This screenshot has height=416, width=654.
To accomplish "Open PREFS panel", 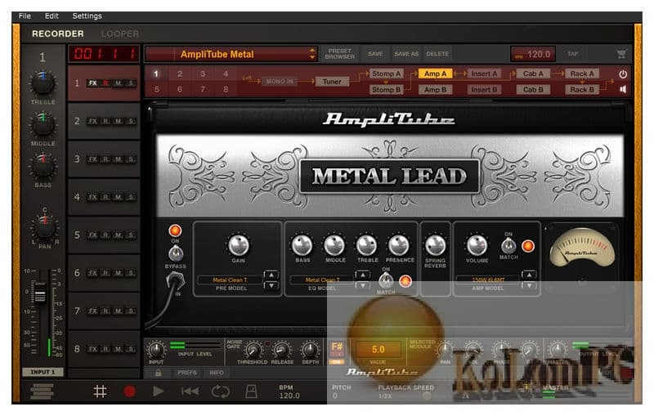I will pos(187,373).
